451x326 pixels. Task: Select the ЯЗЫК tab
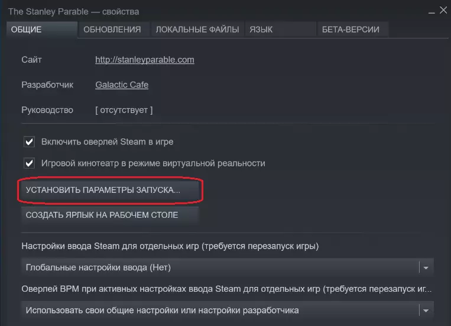click(x=261, y=29)
